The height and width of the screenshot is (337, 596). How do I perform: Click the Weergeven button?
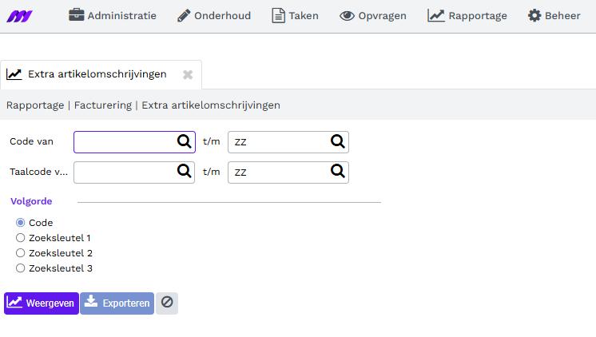point(42,303)
